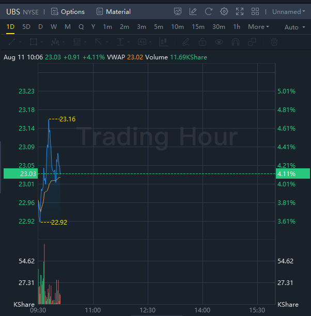Expand the More timeframes dropdown
The height and width of the screenshot is (316, 311).
(258, 27)
